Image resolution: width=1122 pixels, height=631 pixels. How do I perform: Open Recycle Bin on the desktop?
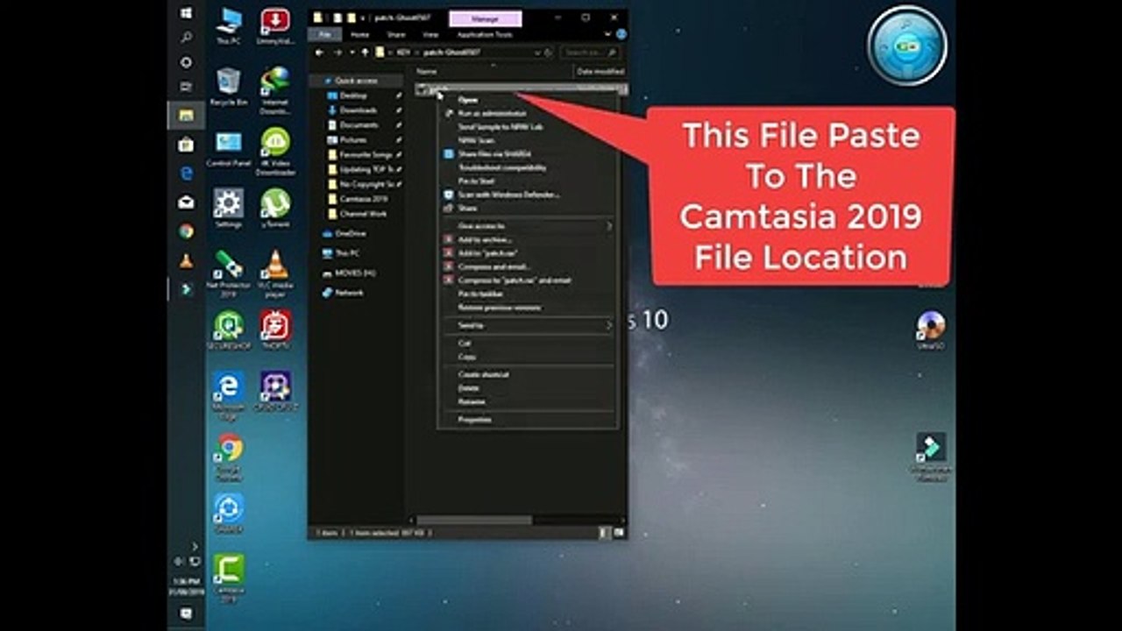point(229,87)
